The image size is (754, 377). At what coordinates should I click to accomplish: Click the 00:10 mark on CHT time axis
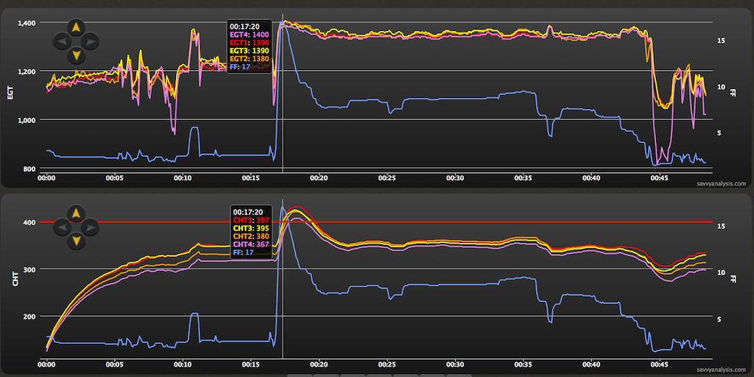point(183,364)
